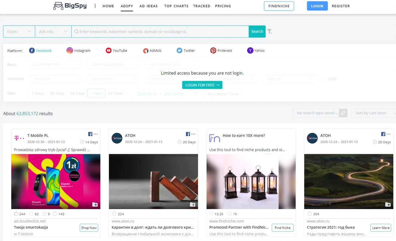Save the T-Mobile ad with the add-to-folder icon
The height and width of the screenshot is (241, 396).
95,204
